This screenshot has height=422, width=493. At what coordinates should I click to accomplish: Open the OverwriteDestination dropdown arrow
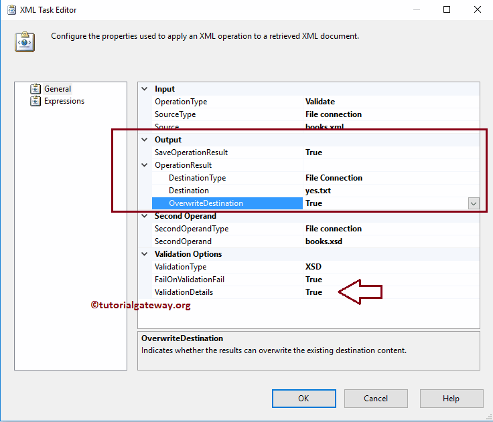click(474, 203)
